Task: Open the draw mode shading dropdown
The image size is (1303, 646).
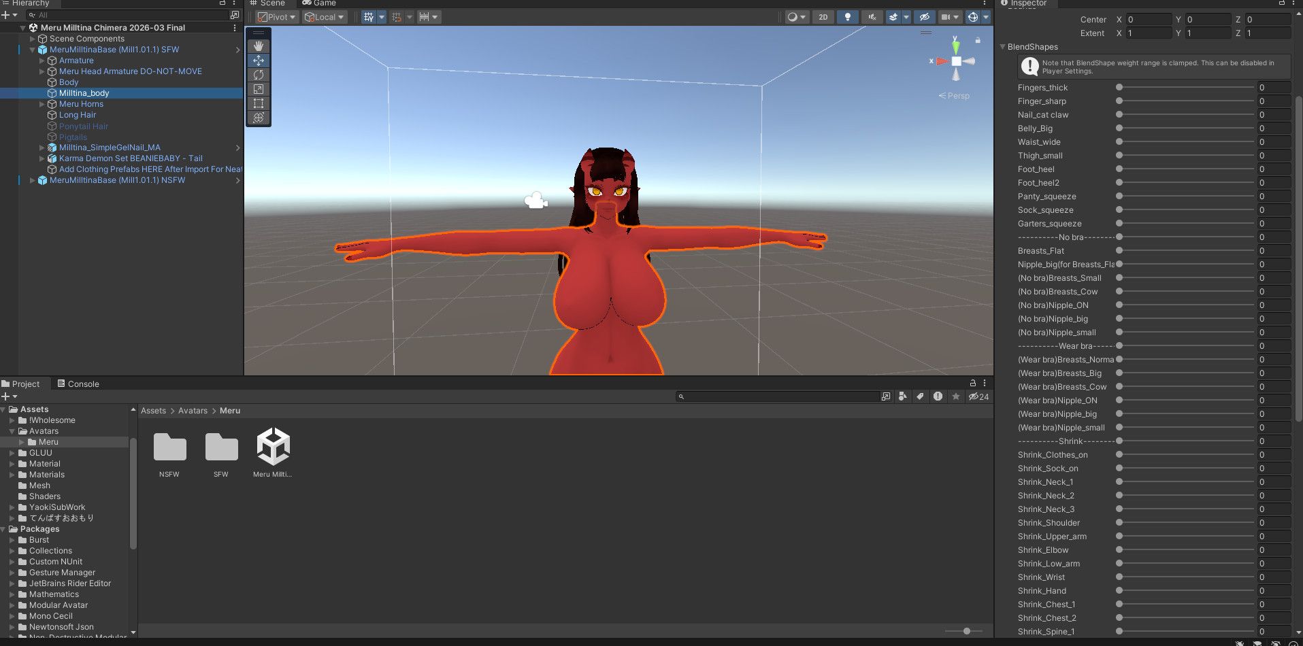Action: (796, 17)
